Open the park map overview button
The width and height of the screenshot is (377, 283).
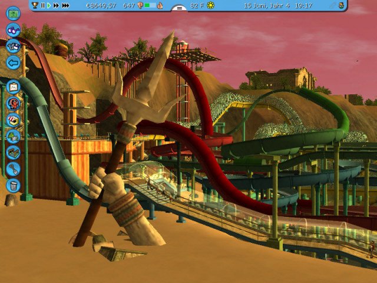13,14
